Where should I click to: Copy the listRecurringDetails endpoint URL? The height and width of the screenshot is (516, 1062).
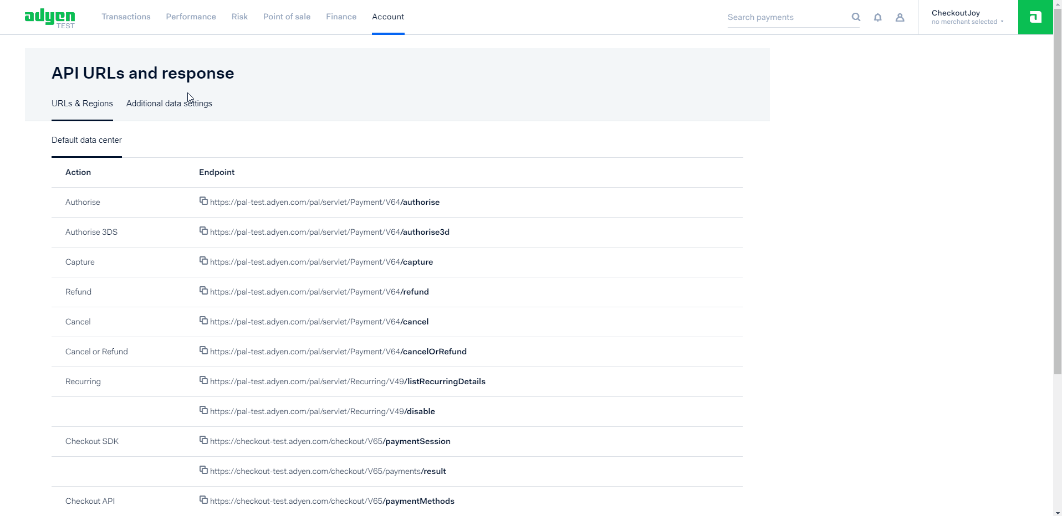point(203,380)
